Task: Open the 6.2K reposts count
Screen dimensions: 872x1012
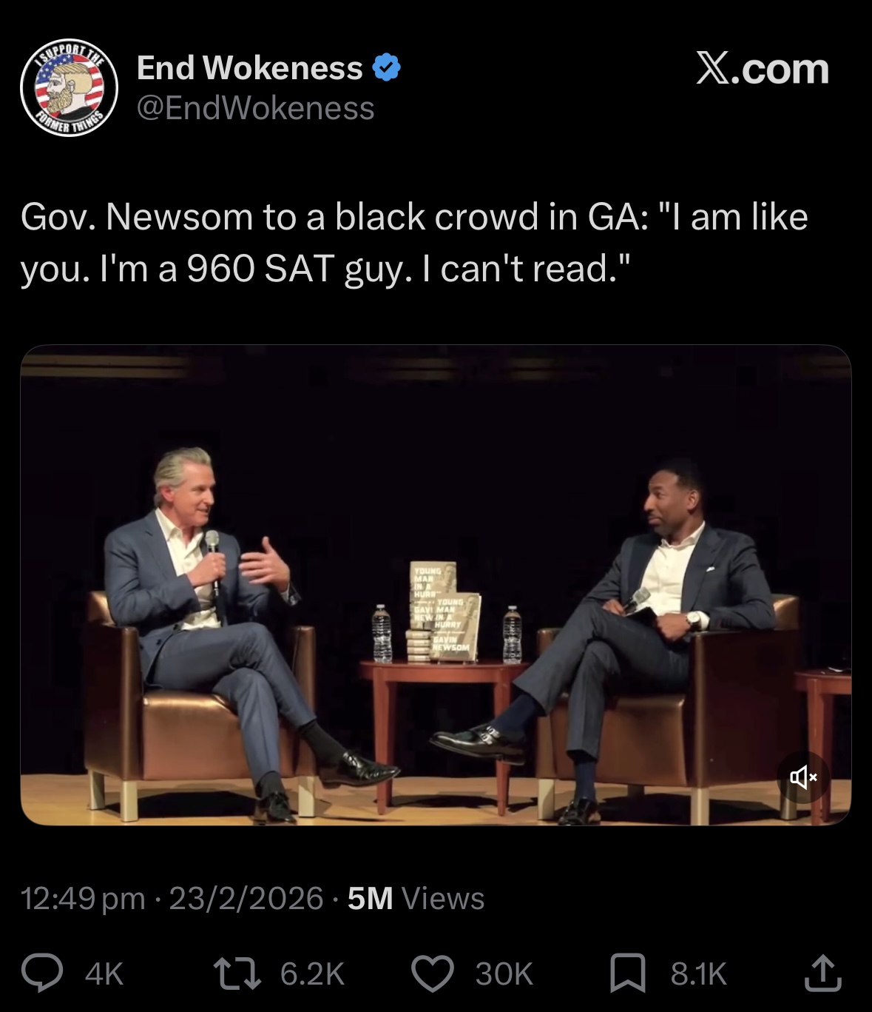Action: (313, 974)
